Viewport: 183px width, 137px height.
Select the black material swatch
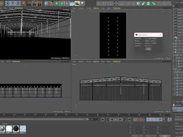coord(16,129)
